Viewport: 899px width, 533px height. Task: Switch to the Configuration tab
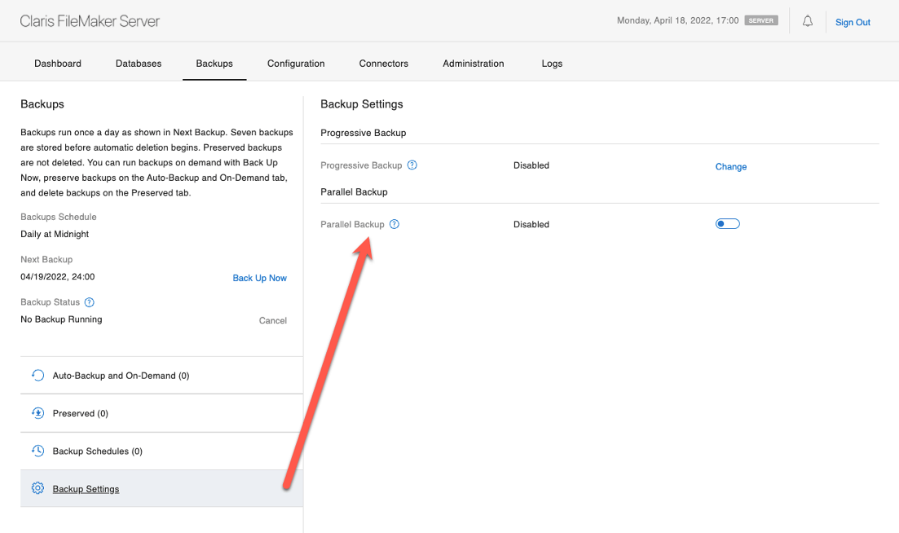pyautogui.click(x=296, y=63)
